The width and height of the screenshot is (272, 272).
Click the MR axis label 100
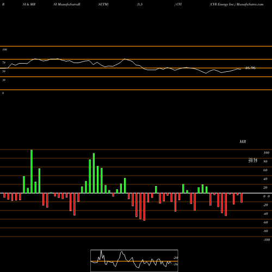pos(266,153)
